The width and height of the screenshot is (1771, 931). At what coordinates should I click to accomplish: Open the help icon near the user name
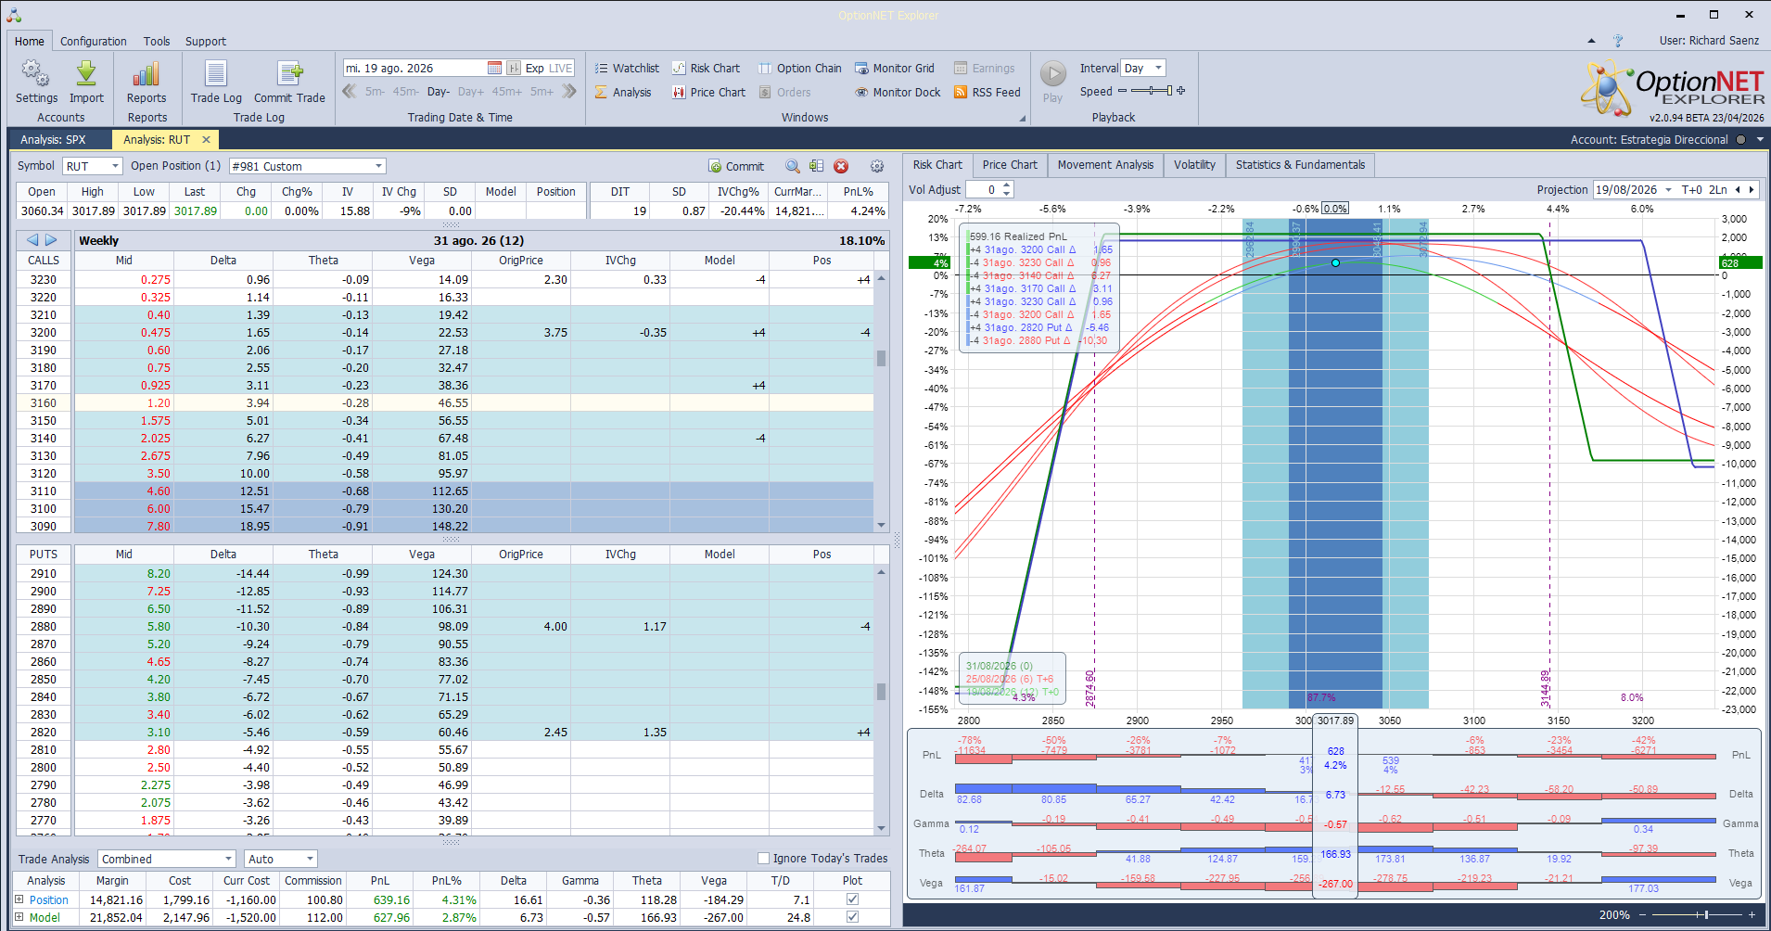(1618, 41)
